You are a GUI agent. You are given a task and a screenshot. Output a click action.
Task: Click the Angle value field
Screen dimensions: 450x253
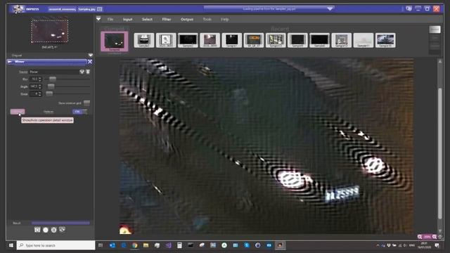[36, 86]
